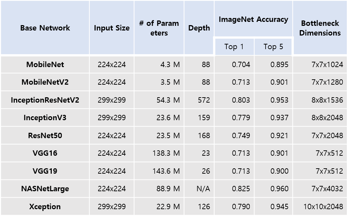Screen dimensions: 349x216
Task: Click the VGG16 network name
Action: (x=45, y=153)
